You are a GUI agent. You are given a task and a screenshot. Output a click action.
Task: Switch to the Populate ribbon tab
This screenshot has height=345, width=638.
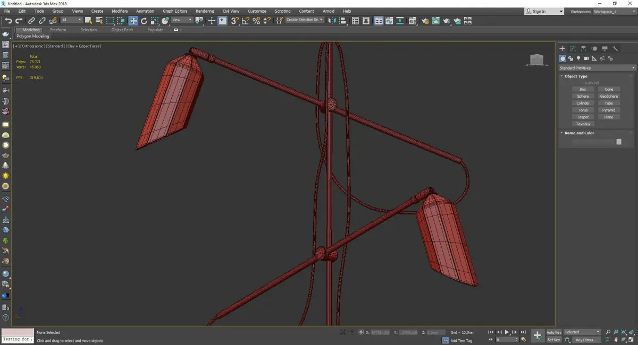point(155,30)
